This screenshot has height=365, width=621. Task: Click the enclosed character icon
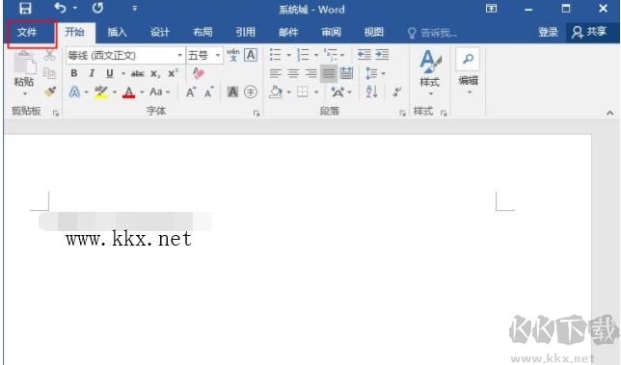(251, 92)
